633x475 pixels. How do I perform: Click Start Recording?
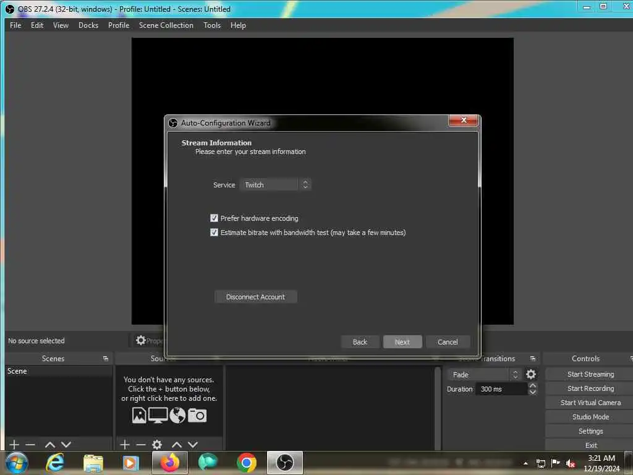tap(590, 388)
